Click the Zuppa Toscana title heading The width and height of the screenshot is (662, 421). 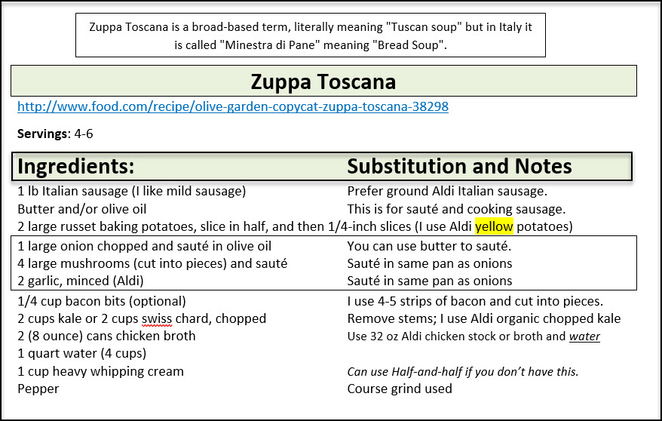click(323, 81)
